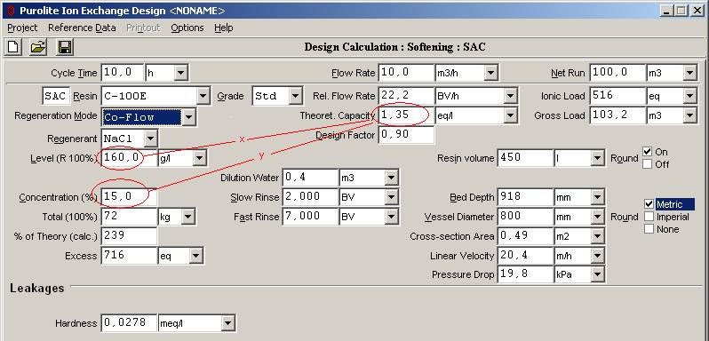Click the Save floppy disk icon
The height and width of the screenshot is (341, 709).
click(x=65, y=47)
